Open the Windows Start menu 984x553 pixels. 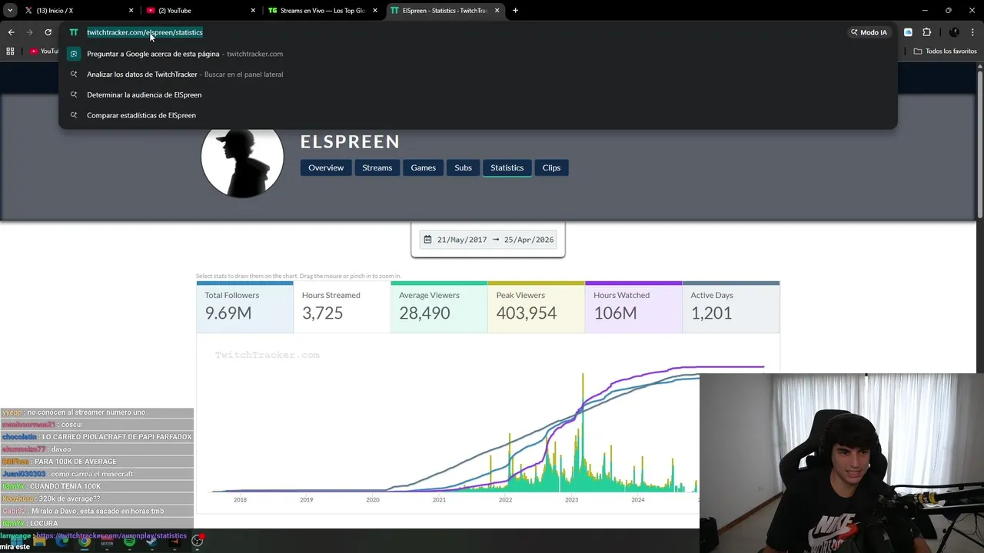[x=16, y=541]
